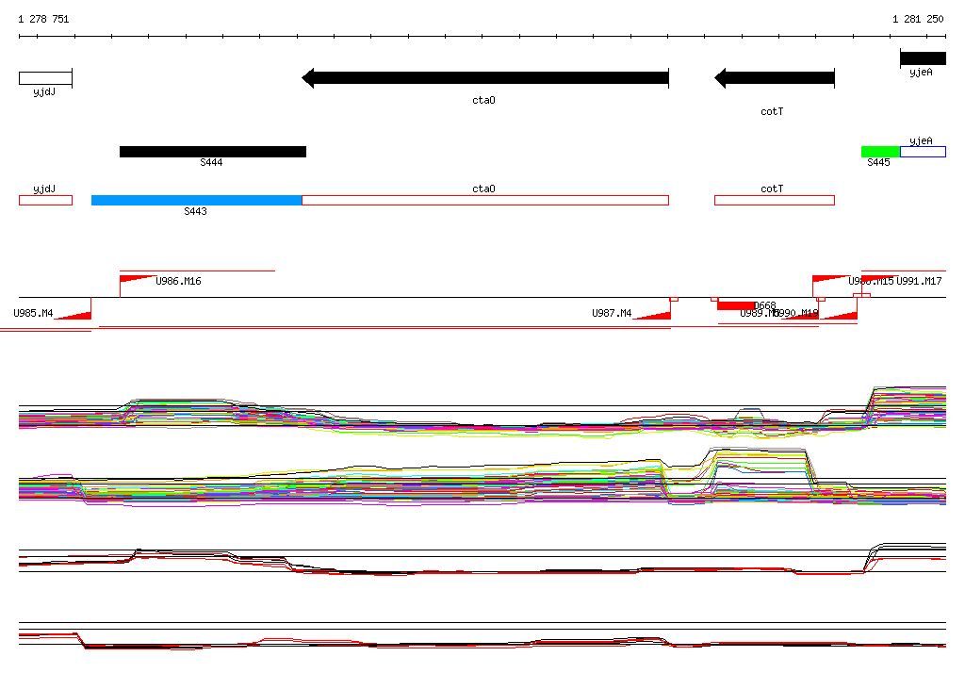Viewport: 965px width, 673px height.
Task: Click the ctaO label under black arrow
Action: 483,100
